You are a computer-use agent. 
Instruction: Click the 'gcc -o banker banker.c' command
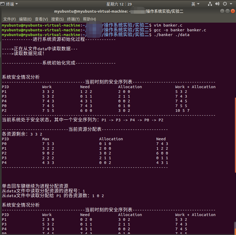(x=180, y=30)
